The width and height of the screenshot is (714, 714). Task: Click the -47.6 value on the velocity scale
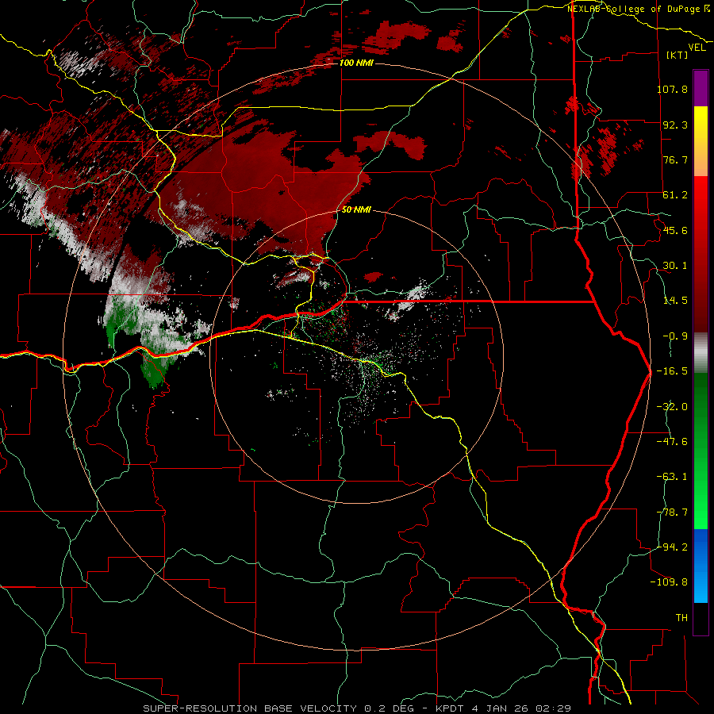672,441
